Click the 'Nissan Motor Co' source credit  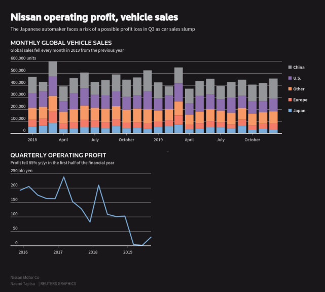click(x=25, y=277)
